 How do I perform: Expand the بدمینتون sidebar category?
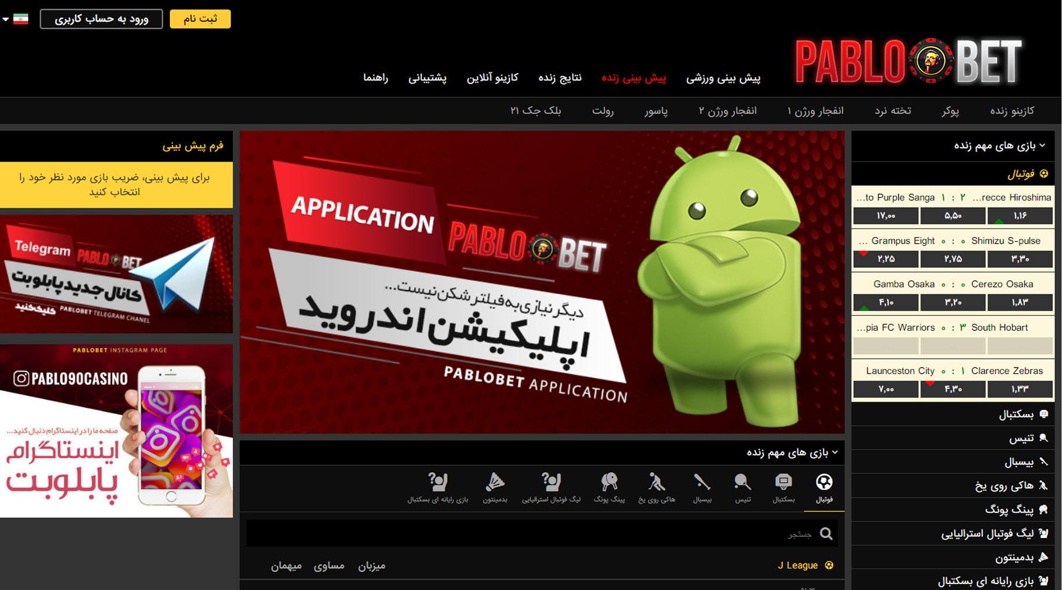[x=953, y=557]
